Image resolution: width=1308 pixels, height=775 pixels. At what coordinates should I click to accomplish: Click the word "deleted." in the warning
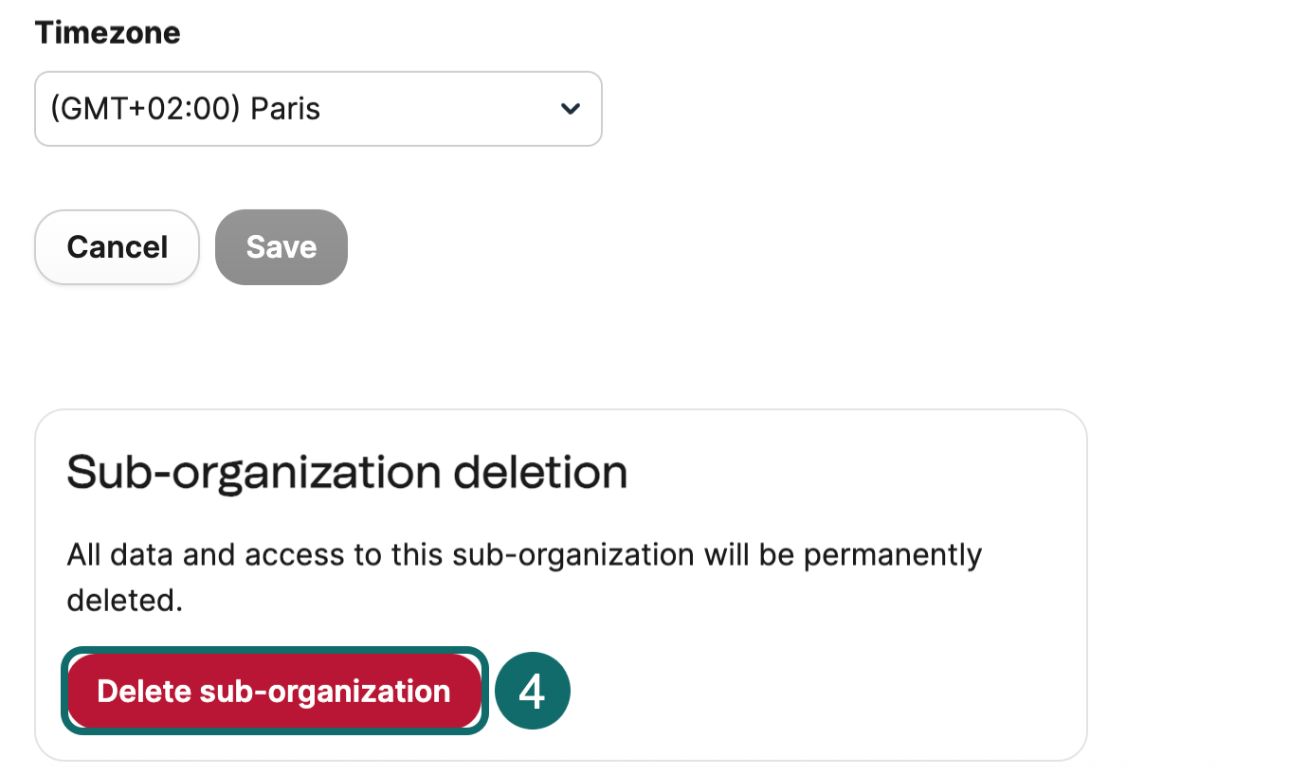pyautogui.click(x=124, y=600)
